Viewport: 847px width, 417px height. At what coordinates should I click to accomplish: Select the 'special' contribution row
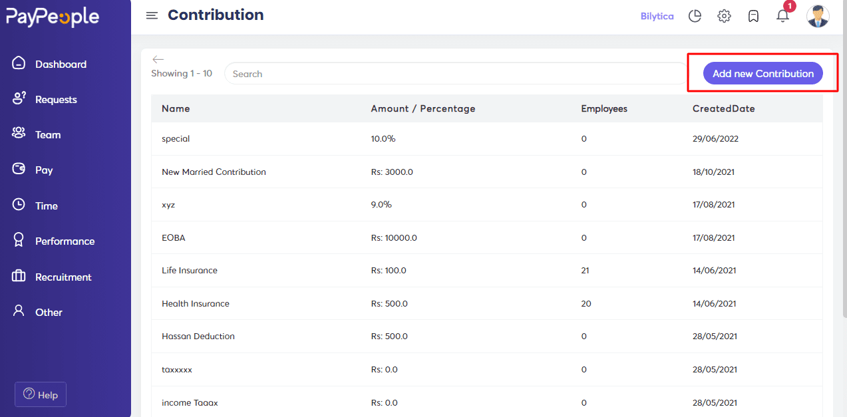tap(487, 138)
